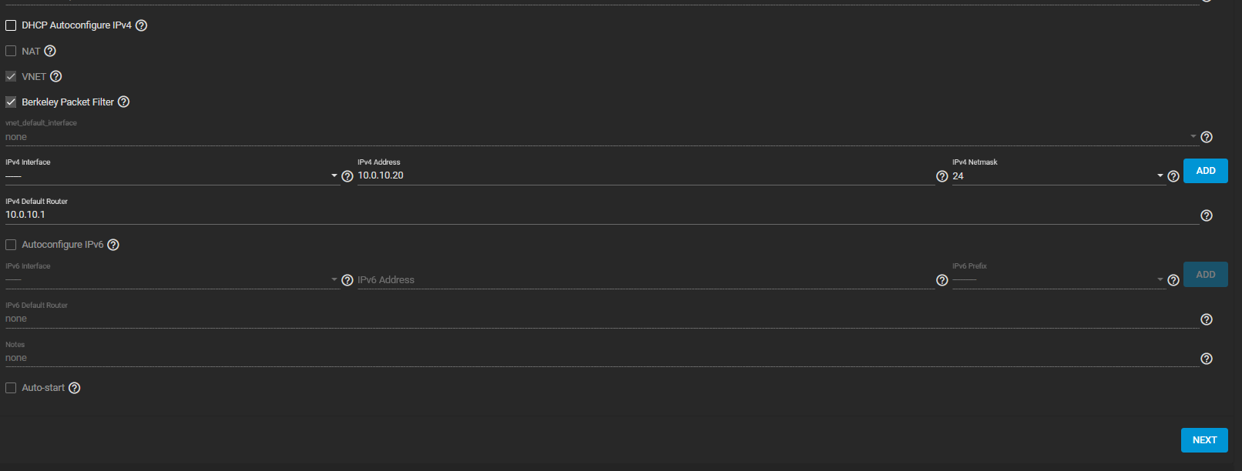Show the NAT help tooltip icon
The height and width of the screenshot is (471, 1242).
click(50, 51)
